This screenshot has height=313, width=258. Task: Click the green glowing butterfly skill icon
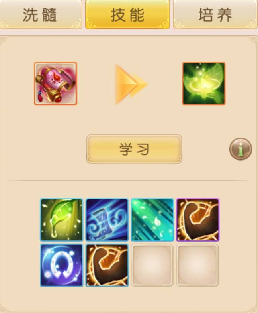pos(204,83)
